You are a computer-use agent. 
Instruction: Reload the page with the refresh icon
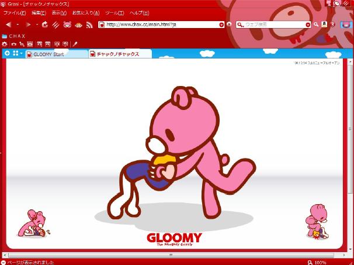tap(45, 25)
